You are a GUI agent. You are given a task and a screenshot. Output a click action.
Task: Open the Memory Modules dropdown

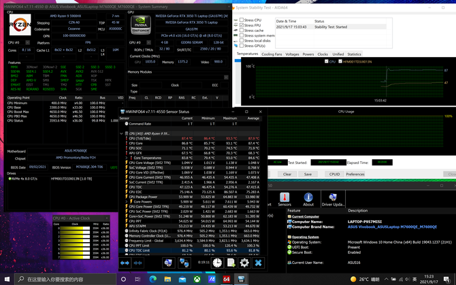coord(226,78)
